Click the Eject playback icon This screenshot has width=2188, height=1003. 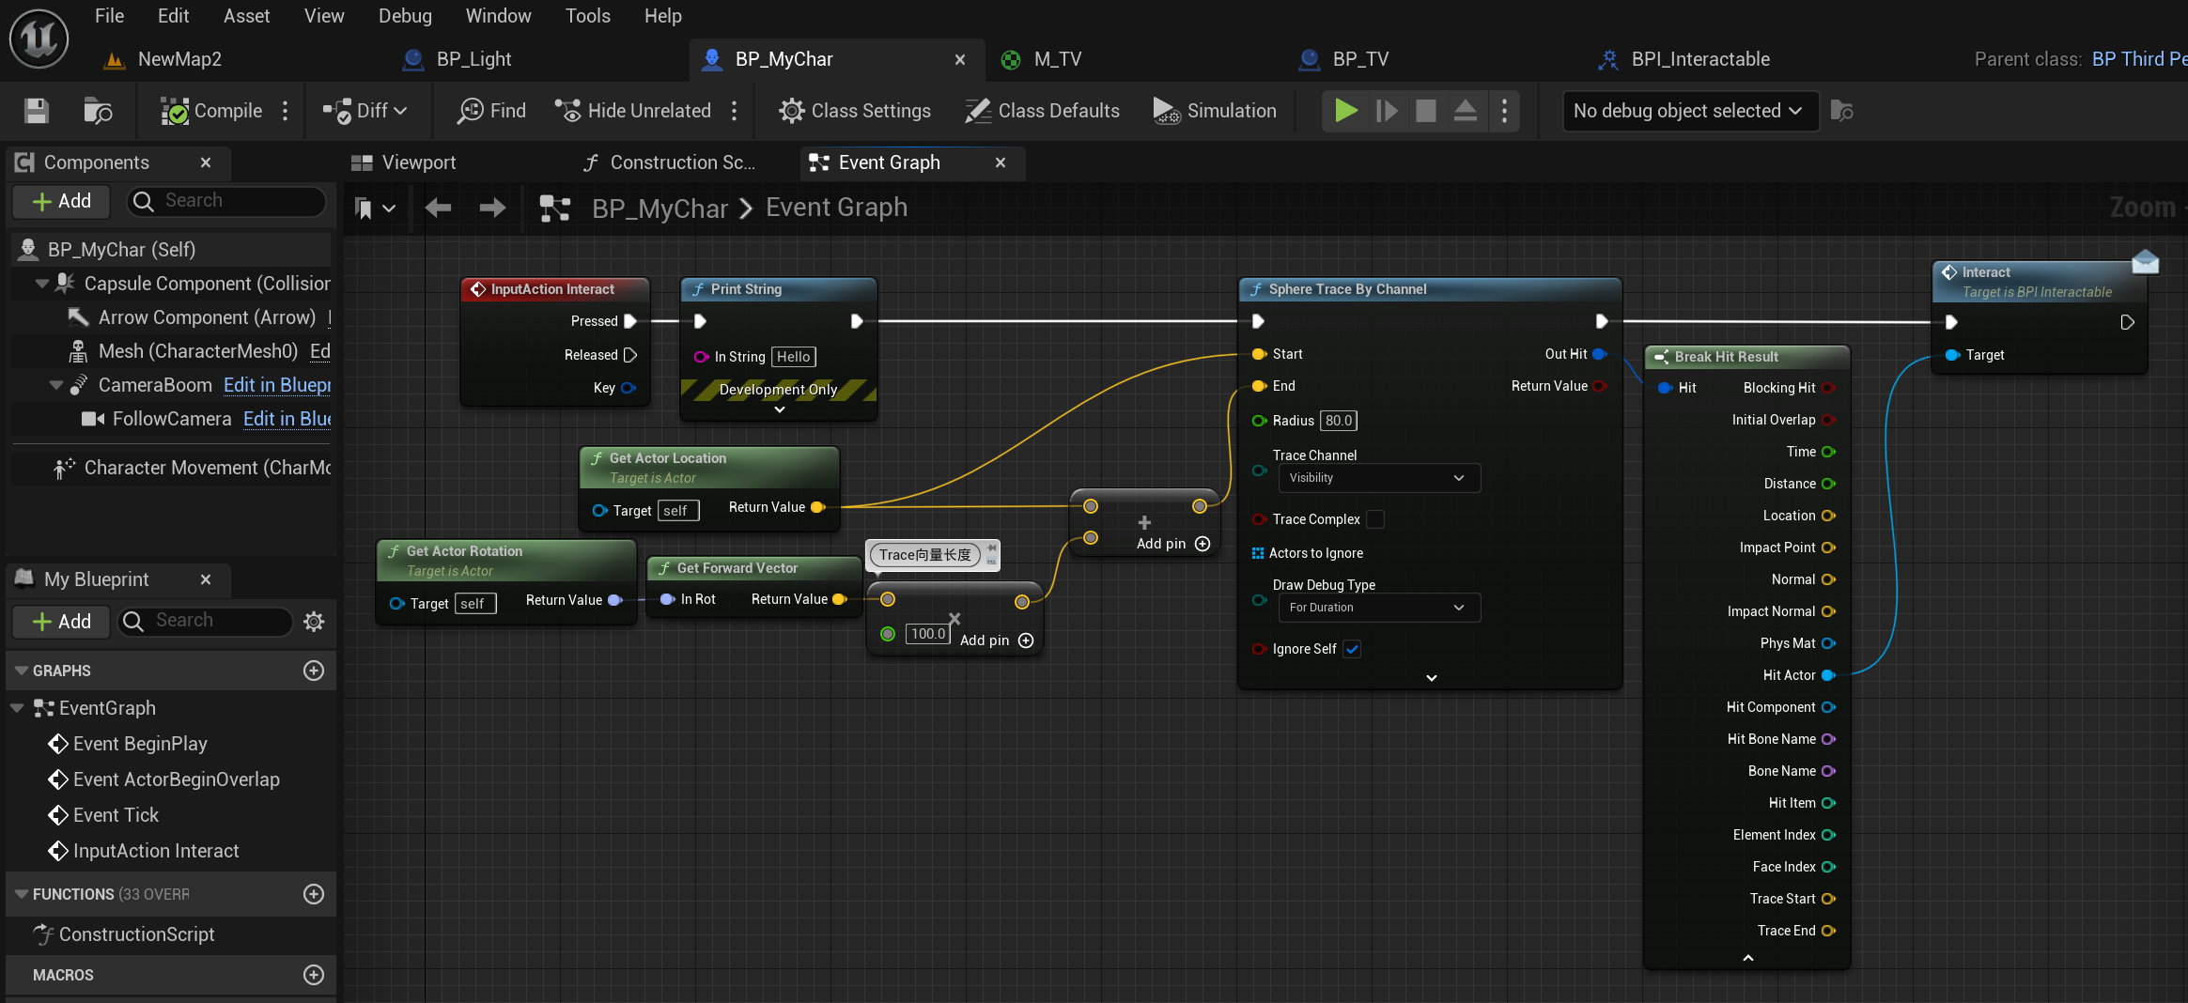(x=1466, y=111)
